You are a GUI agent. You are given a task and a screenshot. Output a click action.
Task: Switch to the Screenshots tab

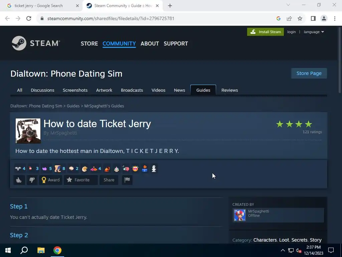tap(75, 90)
